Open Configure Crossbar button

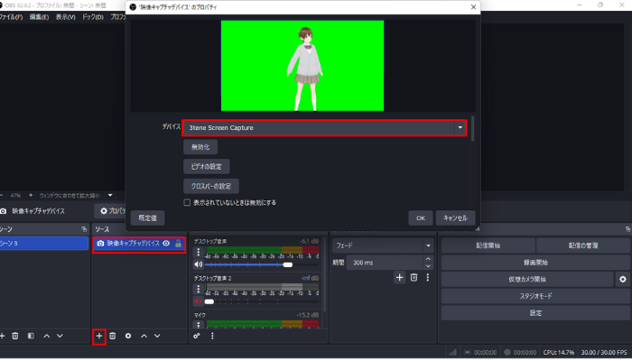click(x=211, y=186)
